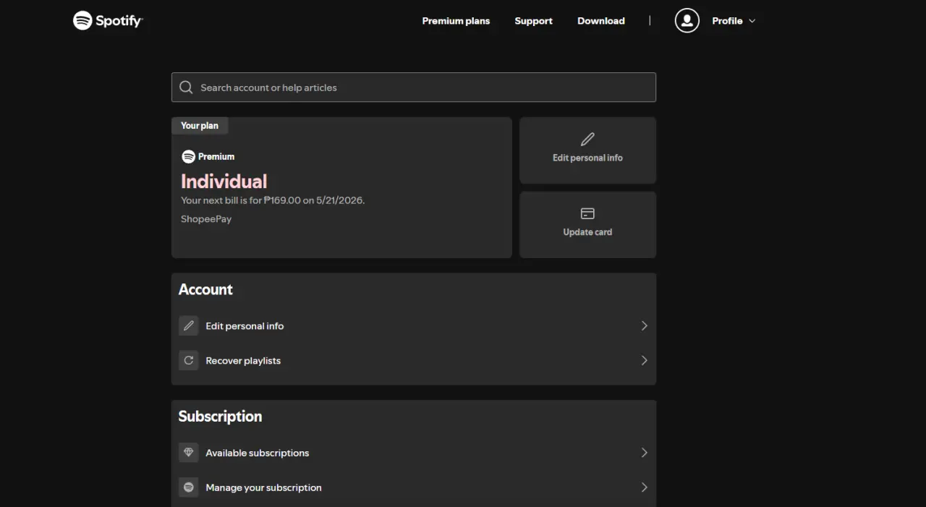Click the Recover playlists refresh icon
This screenshot has height=507, width=926.
point(189,360)
